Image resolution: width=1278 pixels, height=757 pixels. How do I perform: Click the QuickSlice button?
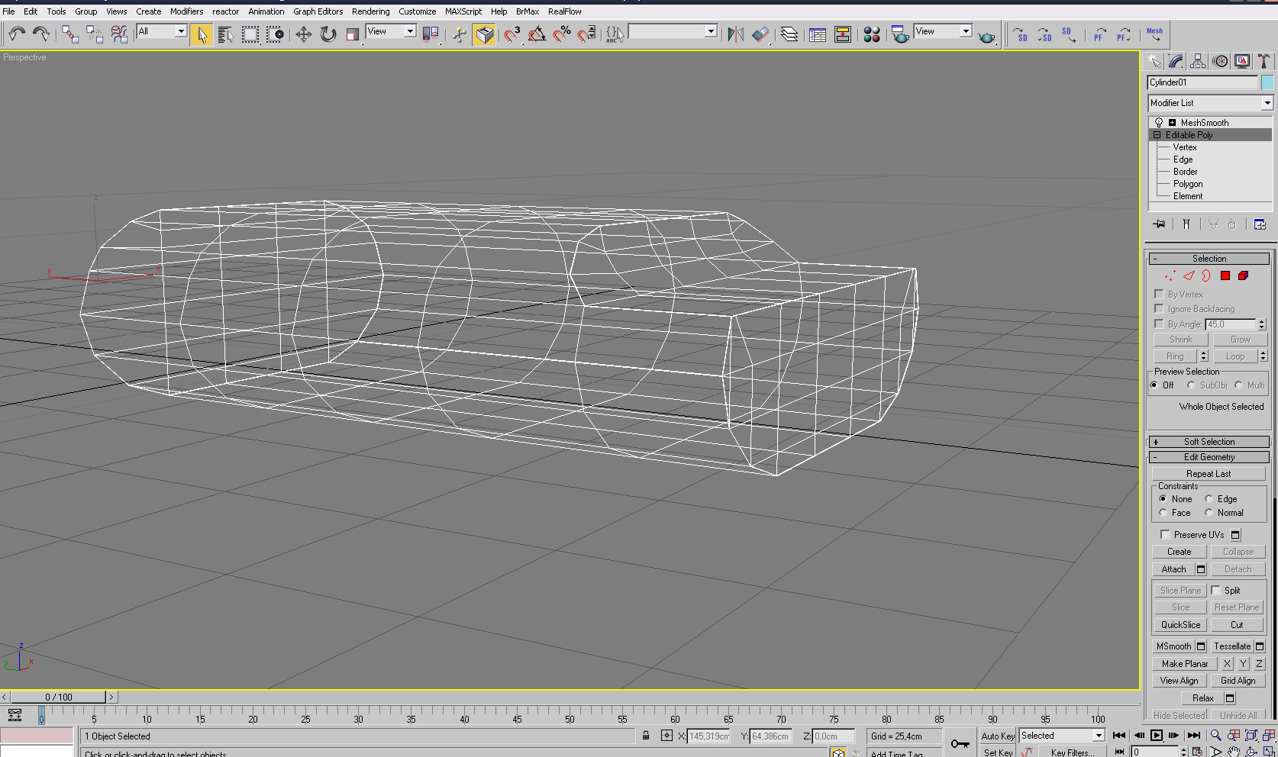coord(1180,625)
